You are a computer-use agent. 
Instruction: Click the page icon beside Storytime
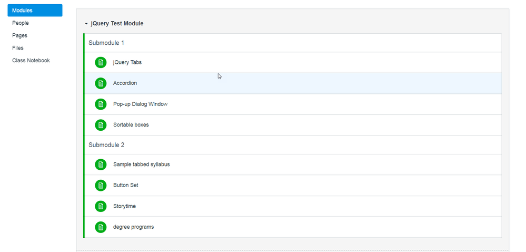[x=101, y=206]
